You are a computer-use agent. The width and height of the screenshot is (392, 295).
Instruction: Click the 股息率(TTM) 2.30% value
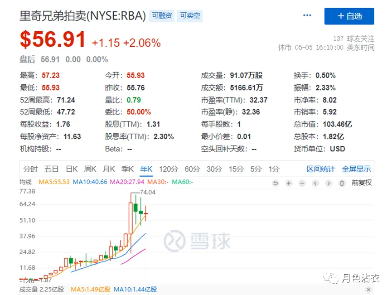point(164,136)
